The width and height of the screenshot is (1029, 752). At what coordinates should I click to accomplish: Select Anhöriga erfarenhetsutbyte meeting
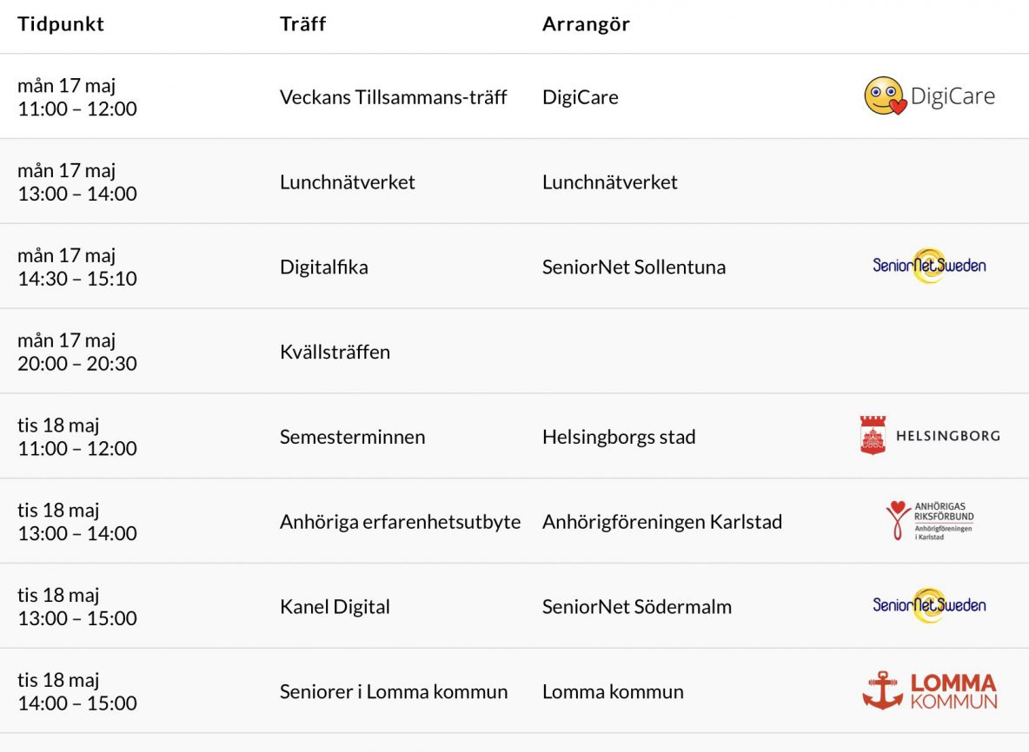pyautogui.click(x=400, y=522)
